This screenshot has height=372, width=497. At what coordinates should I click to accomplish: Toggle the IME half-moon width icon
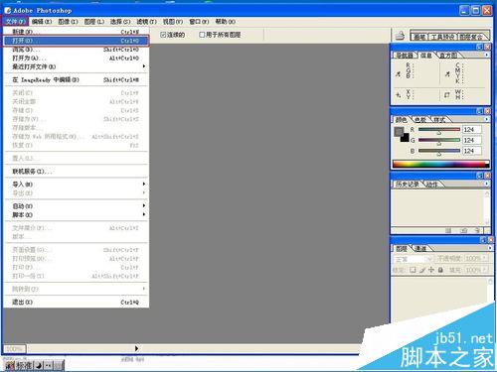(x=39, y=365)
